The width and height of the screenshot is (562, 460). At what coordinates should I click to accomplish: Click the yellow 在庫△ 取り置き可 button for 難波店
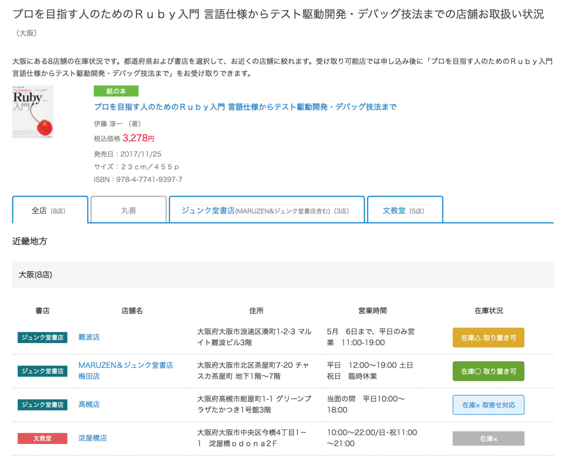[488, 337]
